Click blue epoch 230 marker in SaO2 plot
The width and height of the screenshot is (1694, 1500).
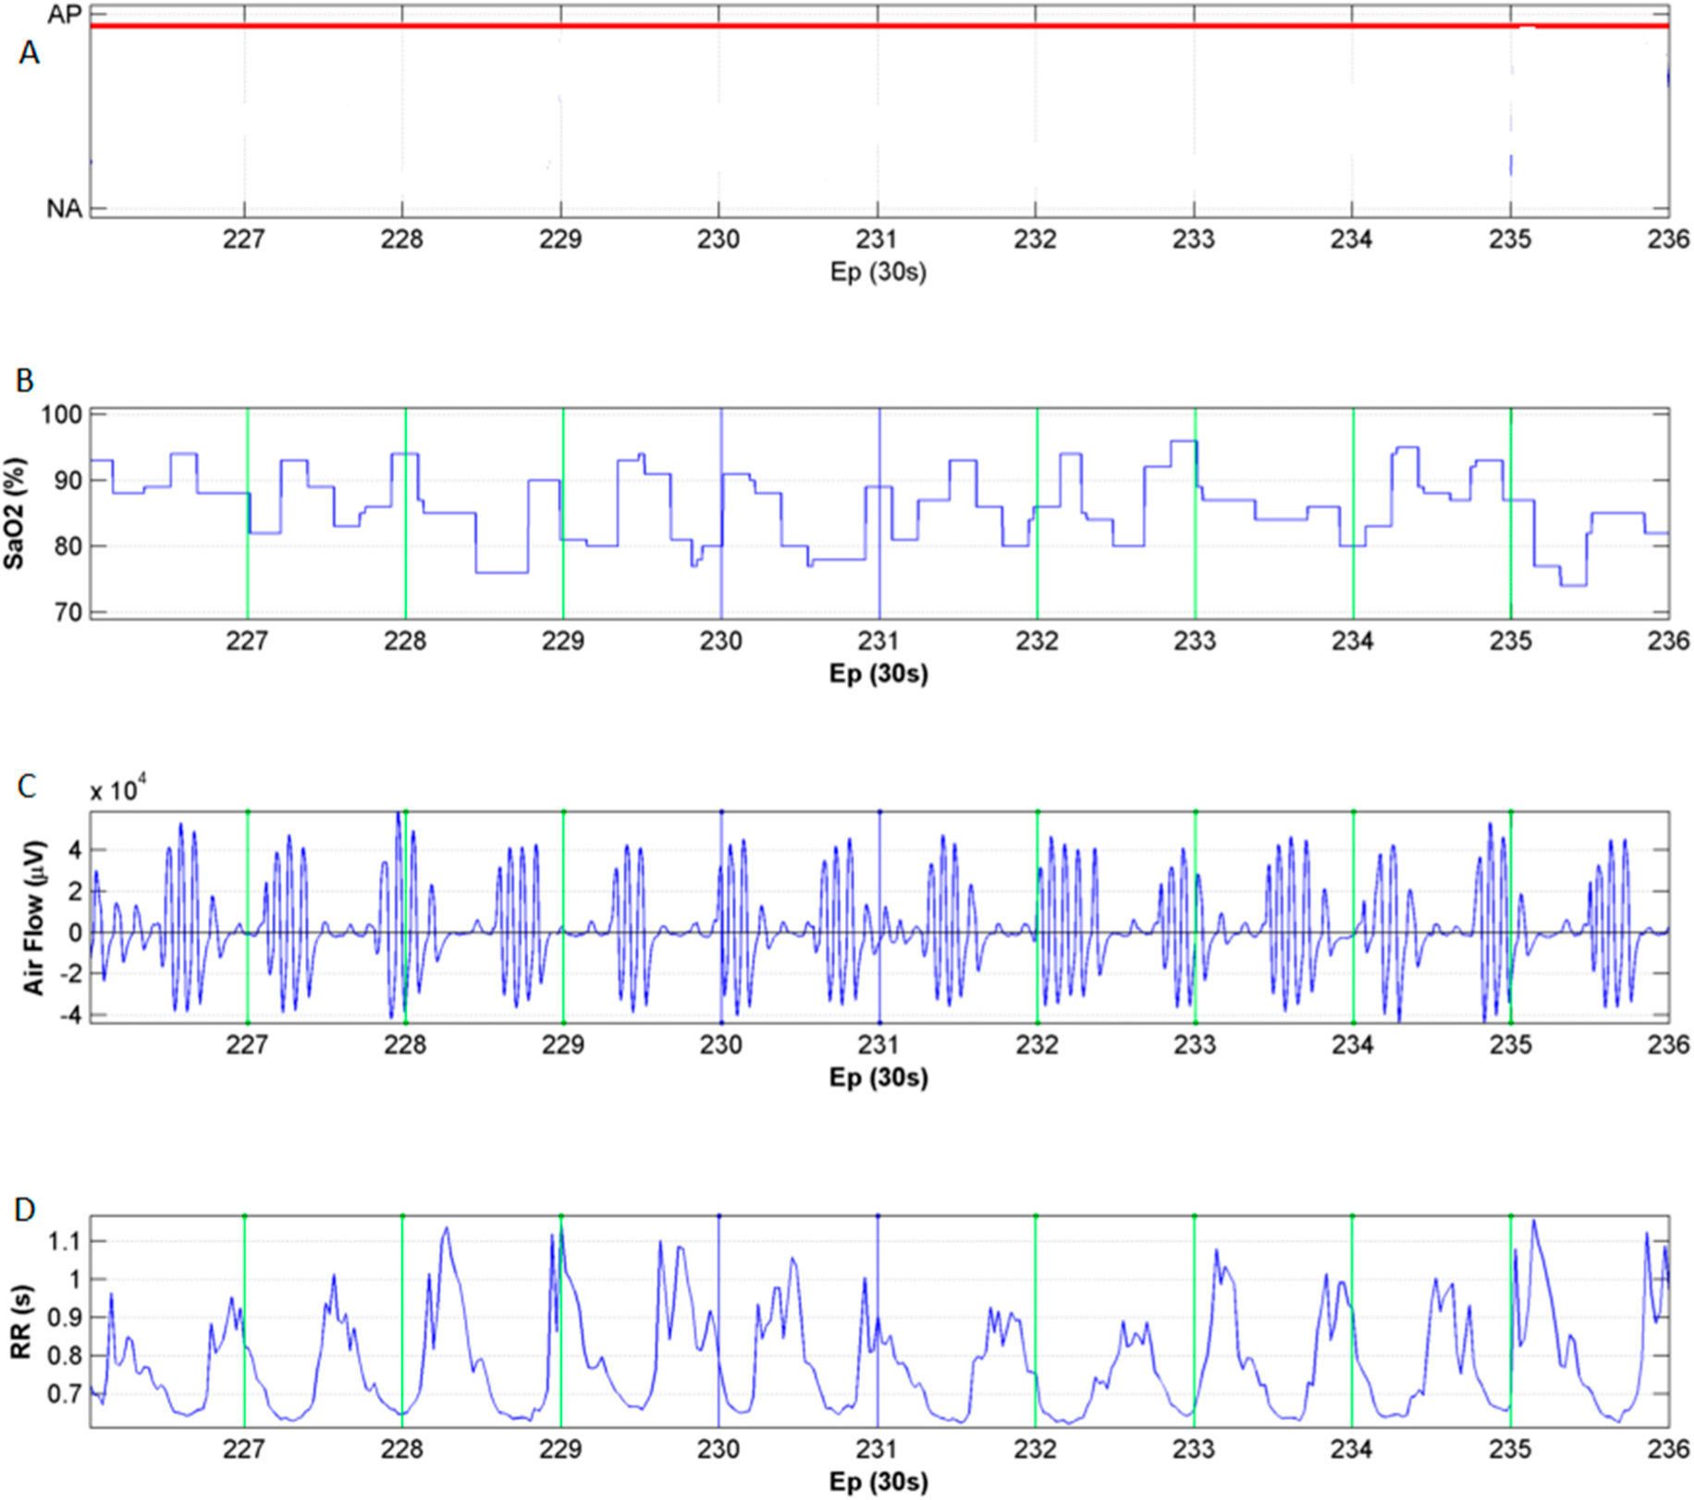tap(721, 513)
